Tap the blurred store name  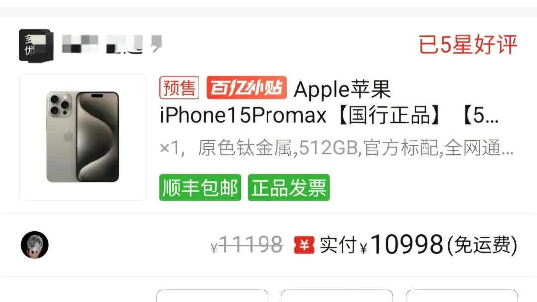102,45
